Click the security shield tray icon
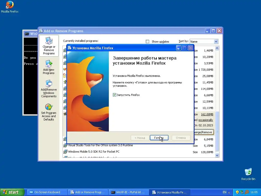The width and height of the screenshot is (261, 196). tap(237, 192)
